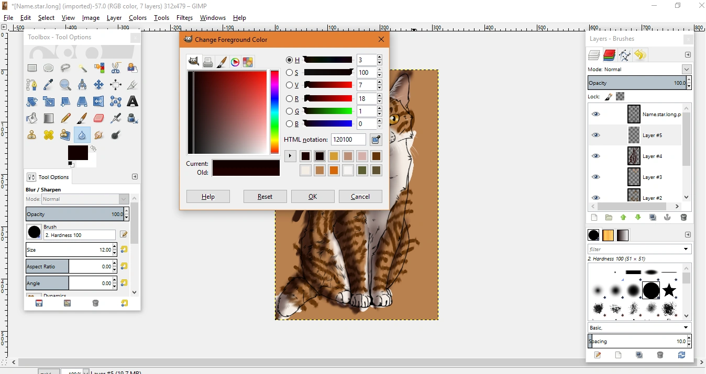Create a new layer in Layers panel
The height and width of the screenshot is (374, 706).
pos(594,218)
